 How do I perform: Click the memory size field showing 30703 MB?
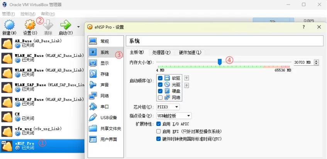click(x=303, y=62)
